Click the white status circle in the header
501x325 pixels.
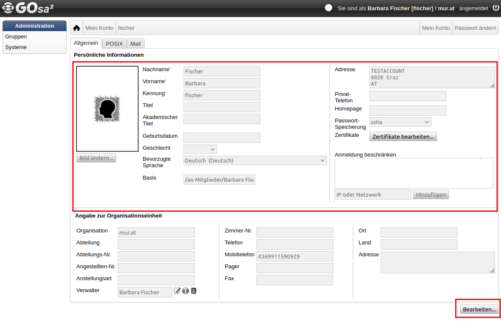pyautogui.click(x=329, y=8)
